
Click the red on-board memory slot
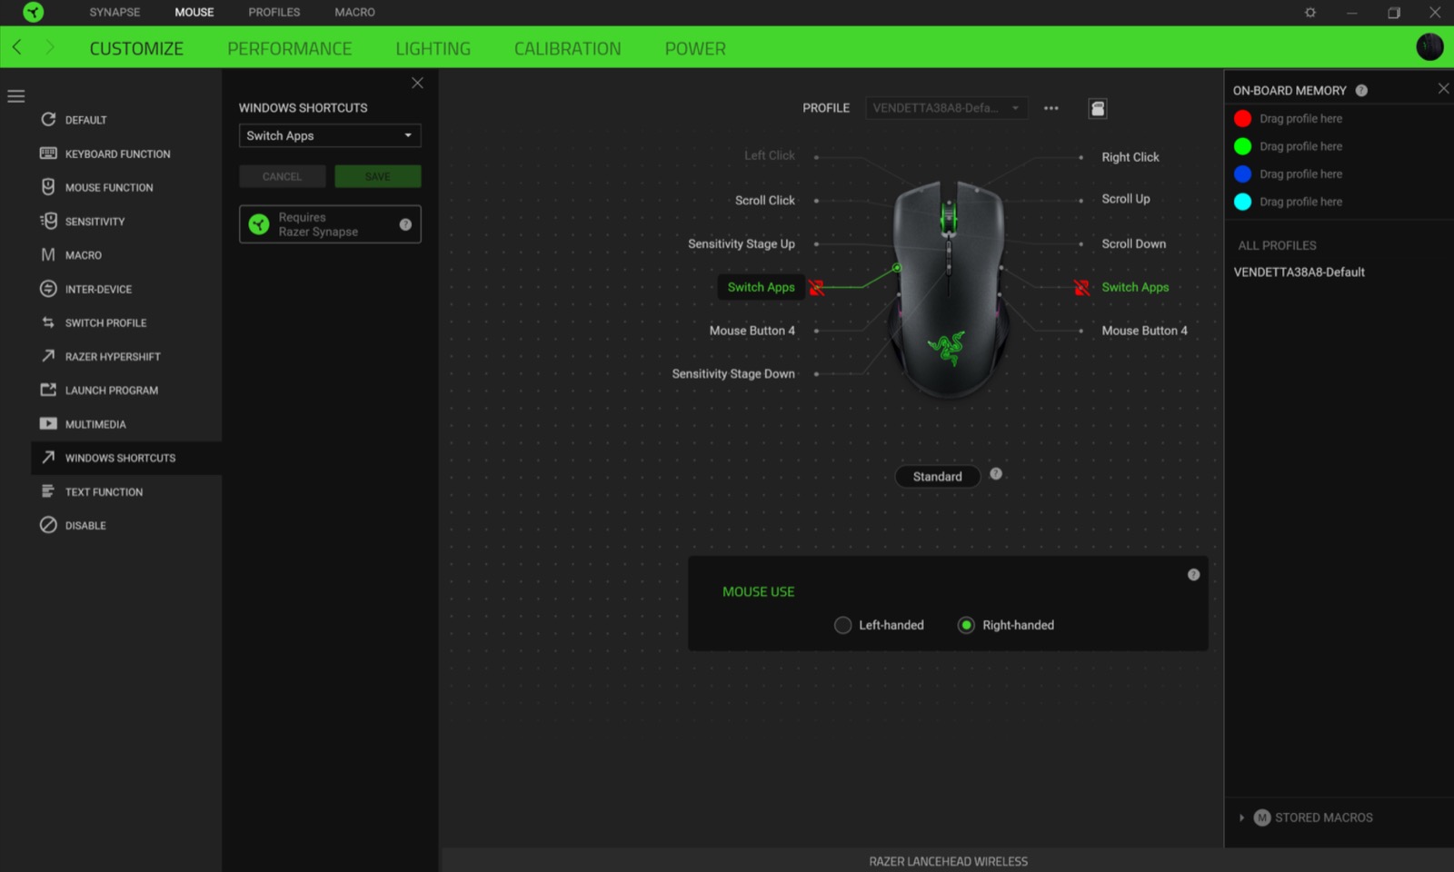click(1243, 118)
